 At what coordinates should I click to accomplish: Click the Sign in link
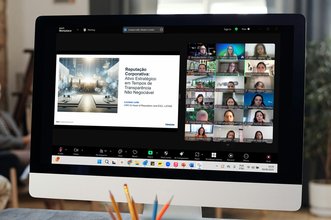pyautogui.click(x=227, y=29)
